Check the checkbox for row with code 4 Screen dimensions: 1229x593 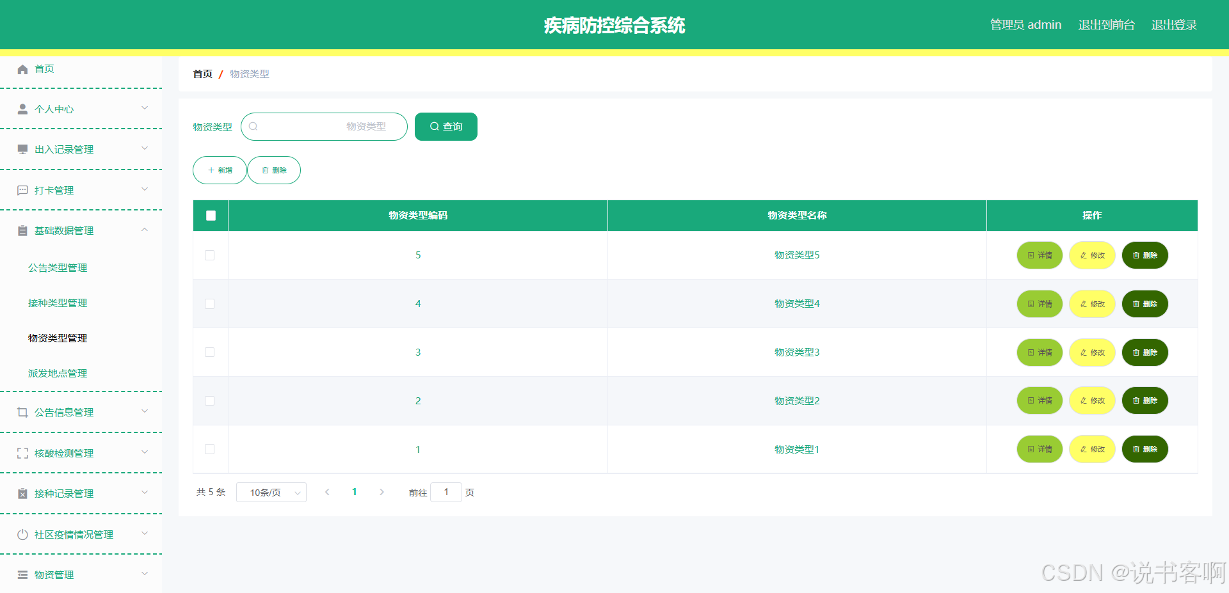209,304
